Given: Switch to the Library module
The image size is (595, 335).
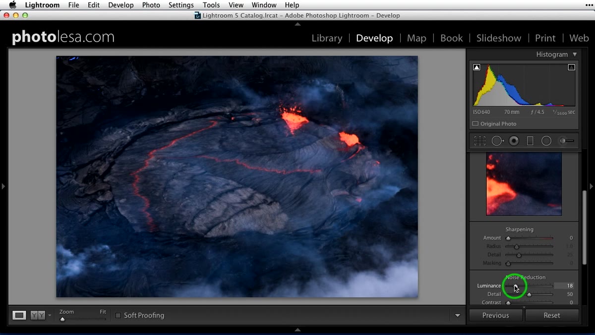Looking at the screenshot, I should 327,38.
